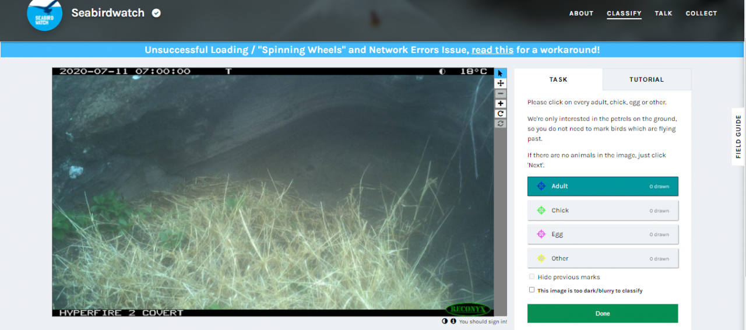The width and height of the screenshot is (746, 330).
Task: Click the pink Egg crosshair icon
Action: point(541,234)
